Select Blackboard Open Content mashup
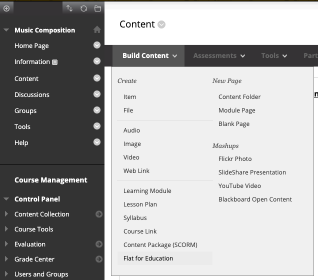Image resolution: width=318 pixels, height=280 pixels. pos(255,199)
